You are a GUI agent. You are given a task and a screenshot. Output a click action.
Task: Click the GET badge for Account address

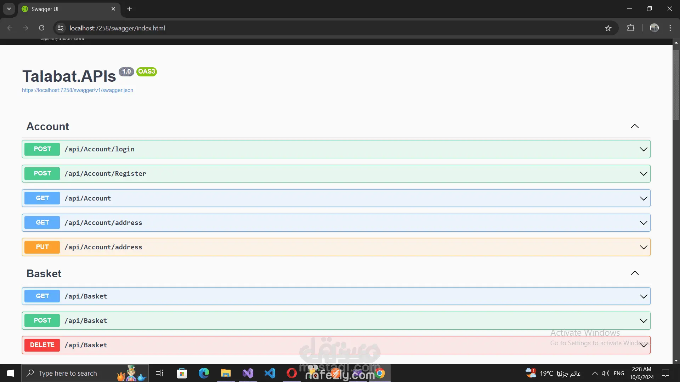(x=42, y=222)
